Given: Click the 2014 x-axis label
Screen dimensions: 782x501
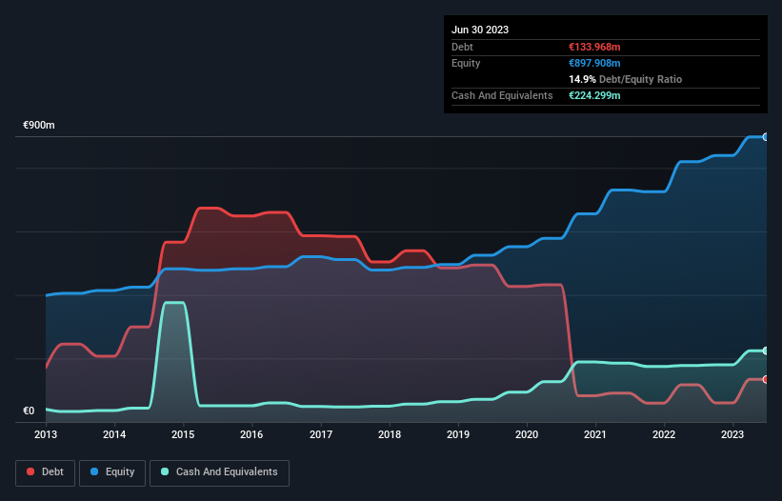Looking at the screenshot, I should (x=114, y=434).
